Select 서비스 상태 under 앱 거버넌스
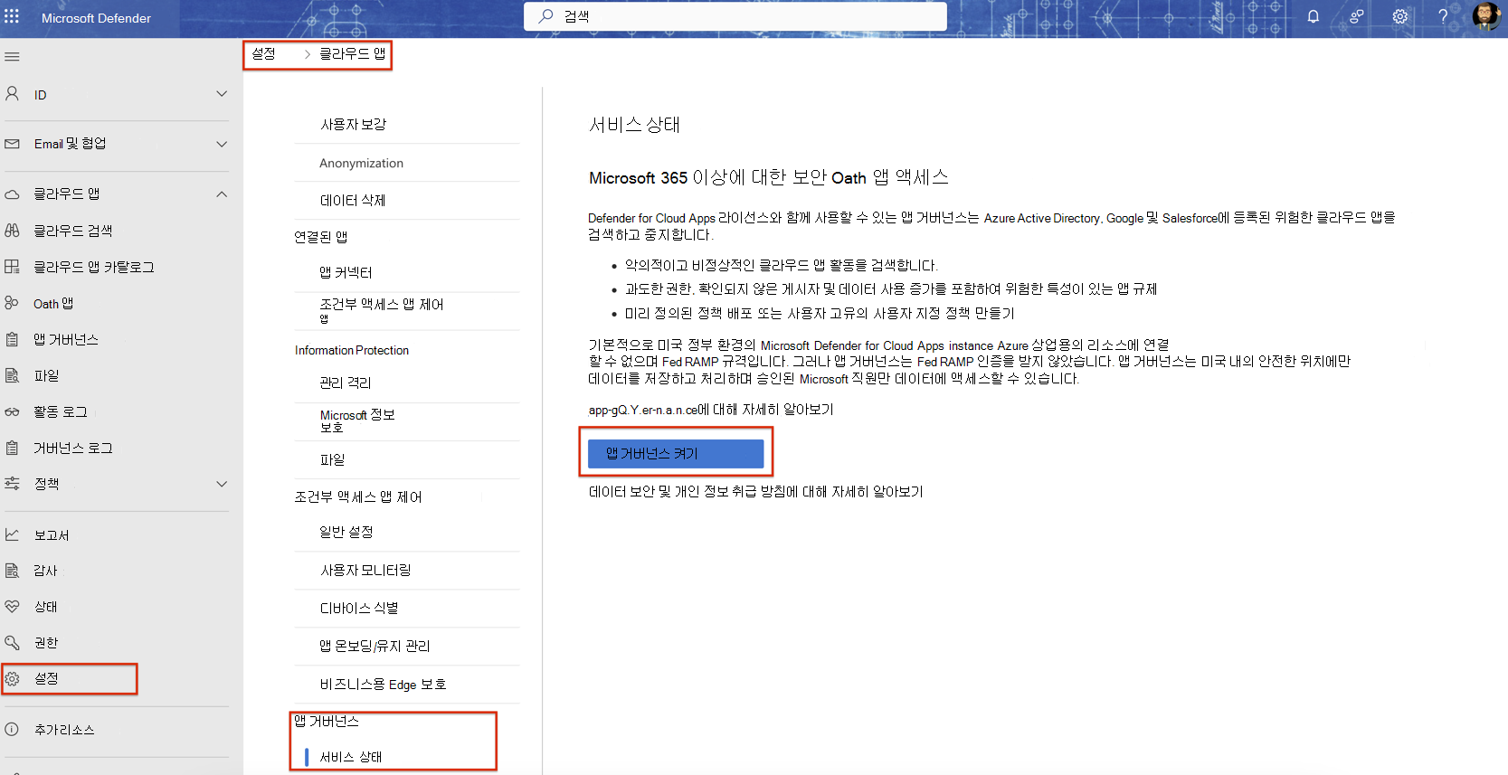The width and height of the screenshot is (1508, 775). click(x=351, y=757)
